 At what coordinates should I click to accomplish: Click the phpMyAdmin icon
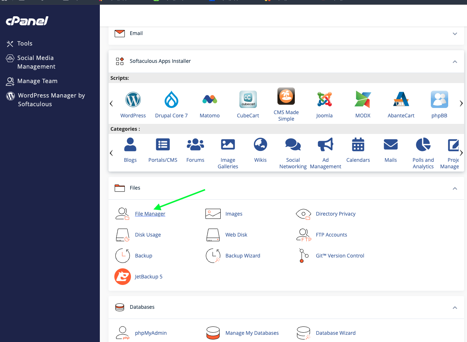[123, 333]
